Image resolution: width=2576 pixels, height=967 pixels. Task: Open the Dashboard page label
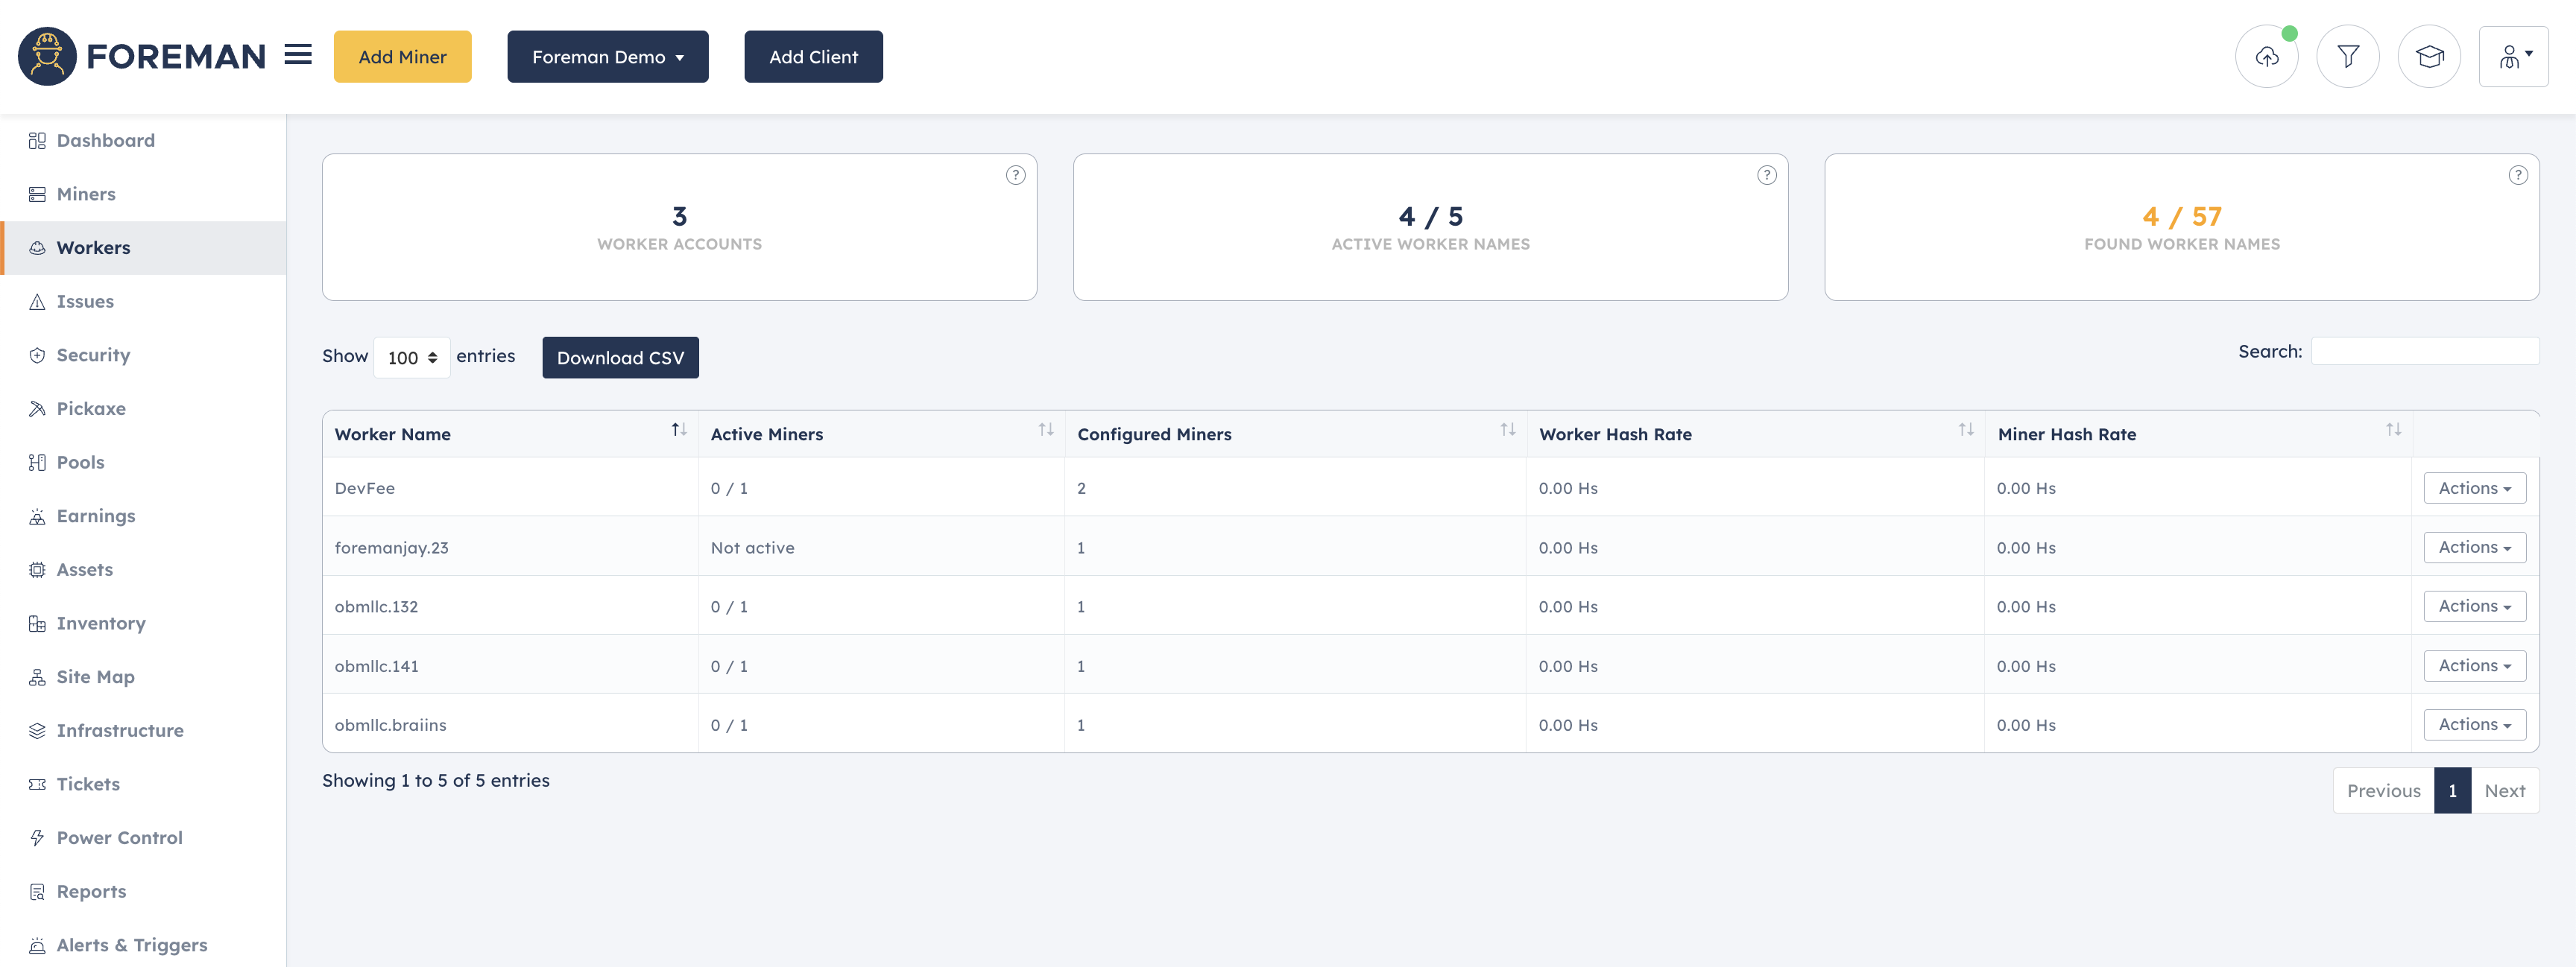pyautogui.click(x=106, y=141)
